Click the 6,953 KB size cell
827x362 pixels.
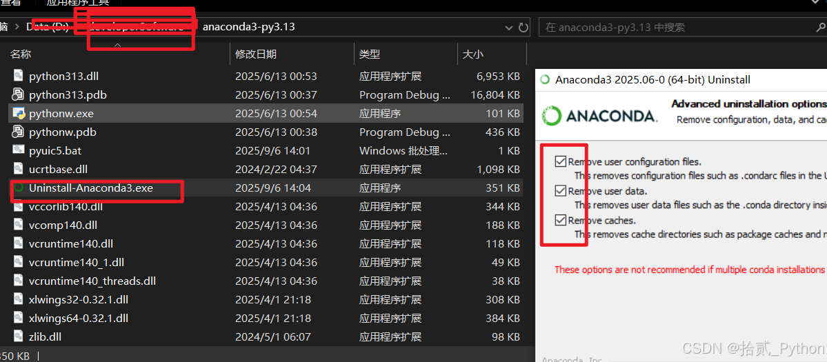tap(498, 77)
